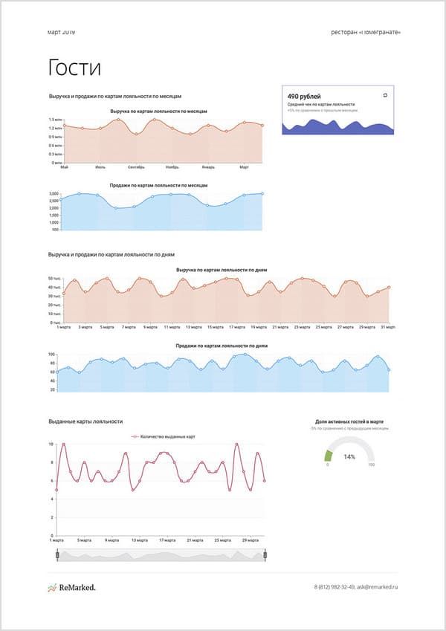This screenshot has height=631, width=446.
Task: Click the refresh icon on 490 рублей card
Action: (x=385, y=95)
